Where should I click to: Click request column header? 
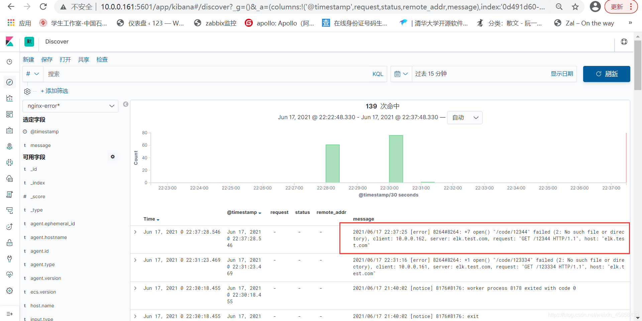coord(279,212)
